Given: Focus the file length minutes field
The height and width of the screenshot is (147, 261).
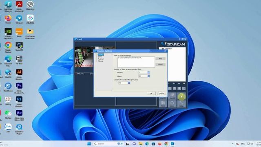Looking at the screenshot, I should tap(123, 83).
